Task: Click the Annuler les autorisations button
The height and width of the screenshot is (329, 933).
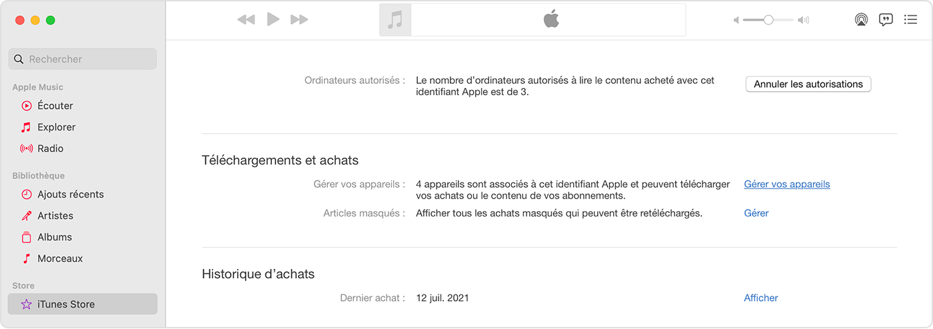Action: pyautogui.click(x=808, y=85)
